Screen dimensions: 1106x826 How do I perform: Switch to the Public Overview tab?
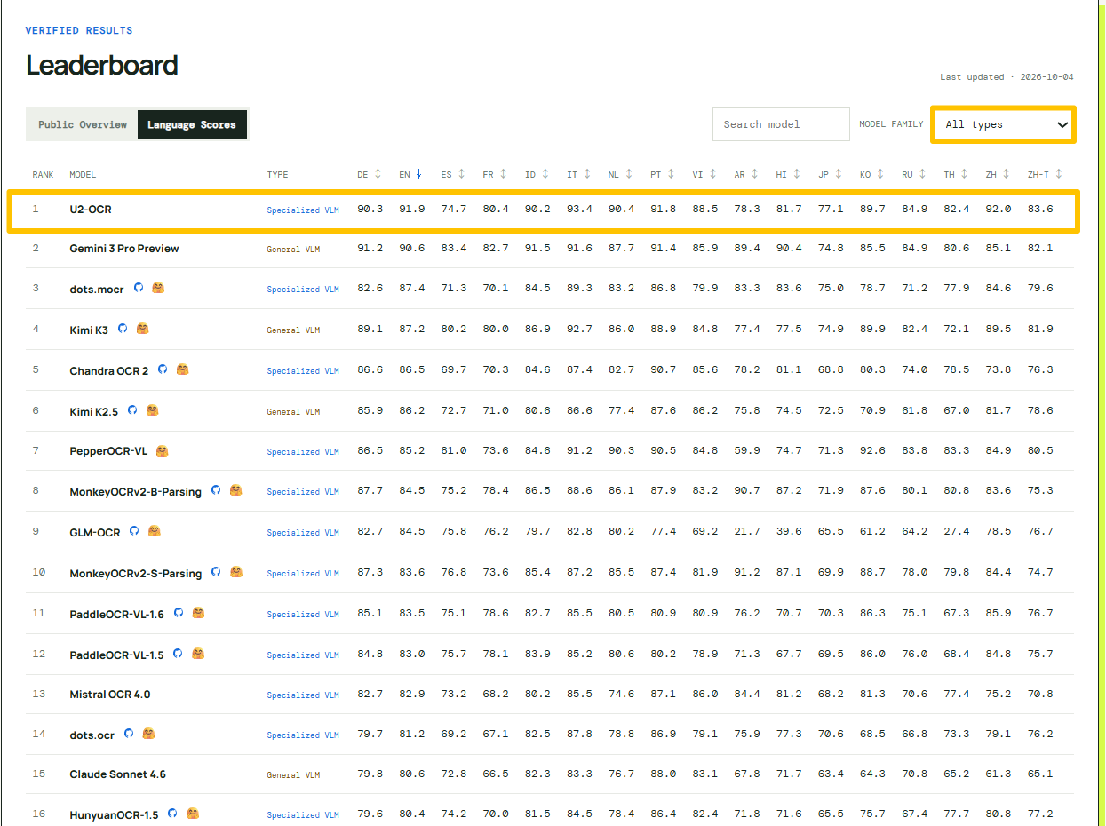[x=83, y=125]
